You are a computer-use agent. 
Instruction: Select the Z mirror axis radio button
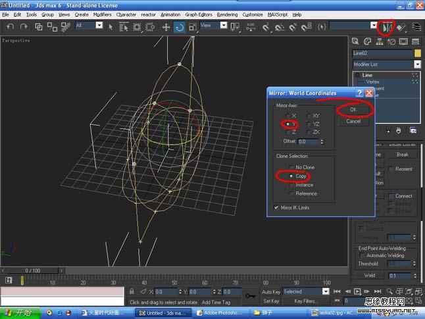[x=288, y=132]
